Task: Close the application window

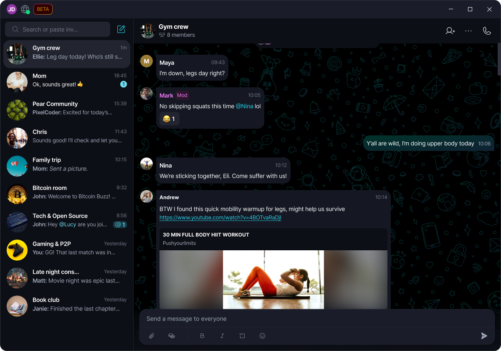Action: point(489,9)
